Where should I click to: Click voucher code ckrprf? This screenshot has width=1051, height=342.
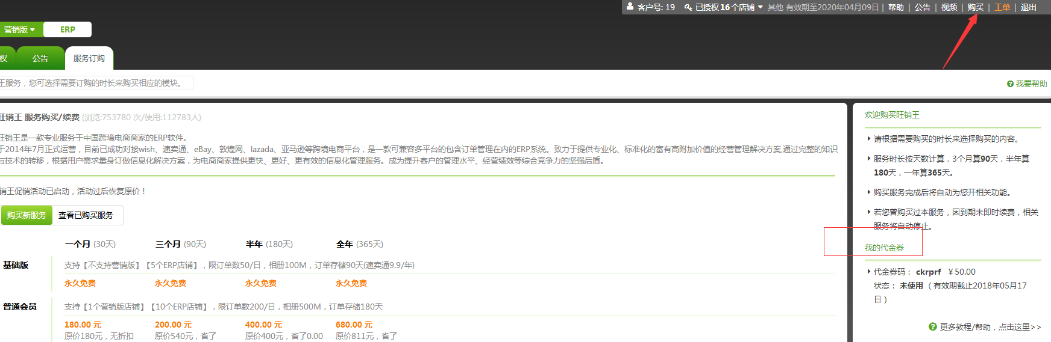click(929, 272)
